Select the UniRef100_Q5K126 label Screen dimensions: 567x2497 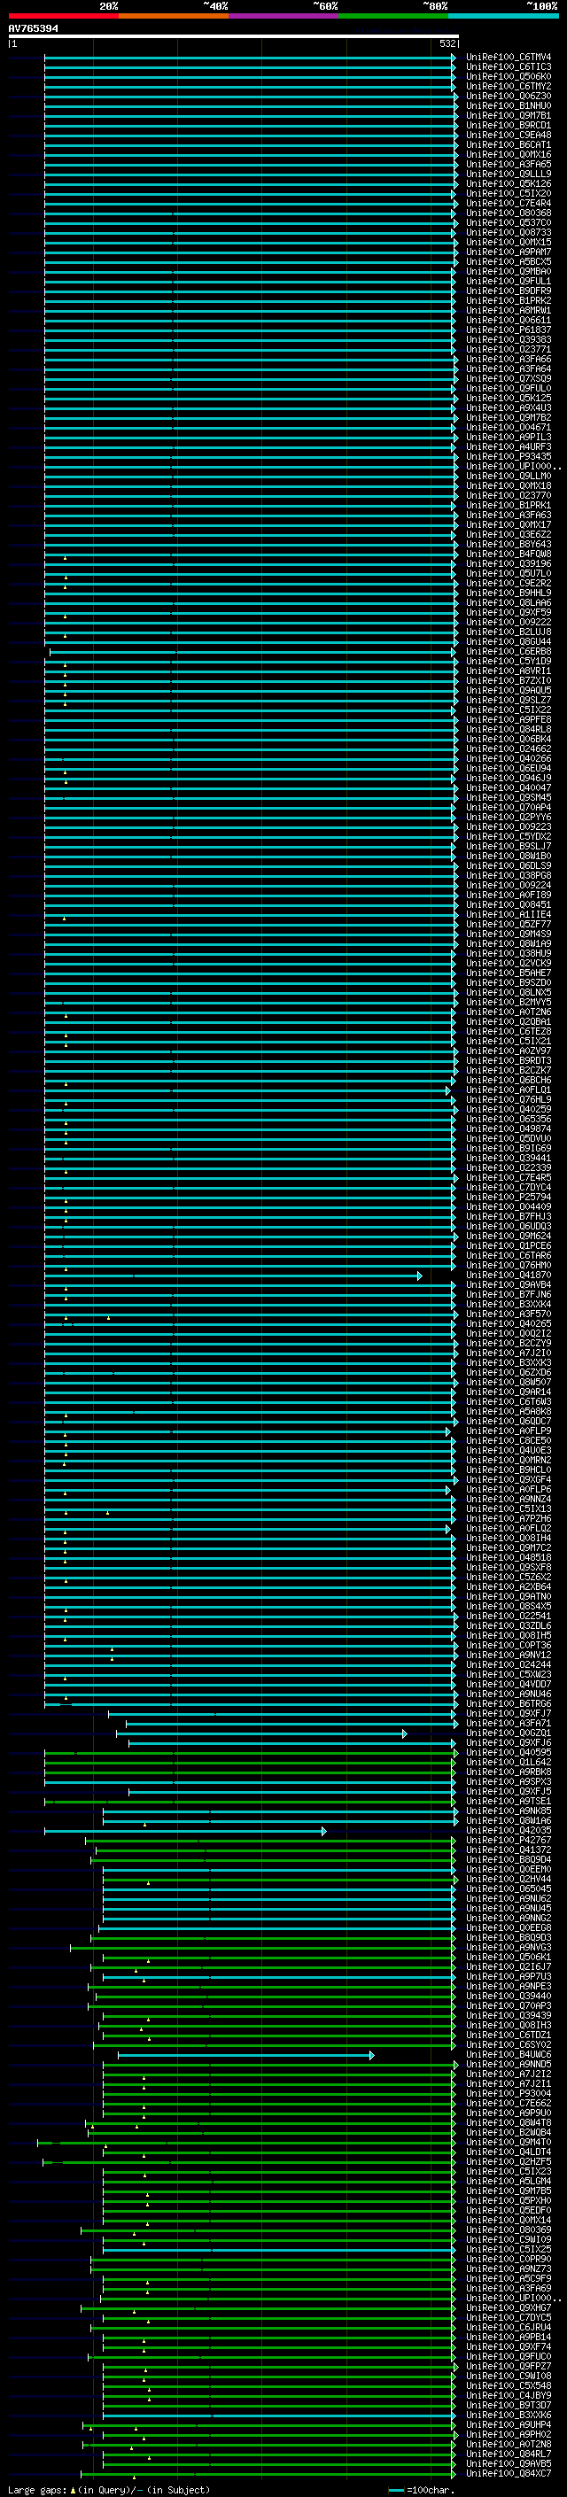(x=509, y=183)
